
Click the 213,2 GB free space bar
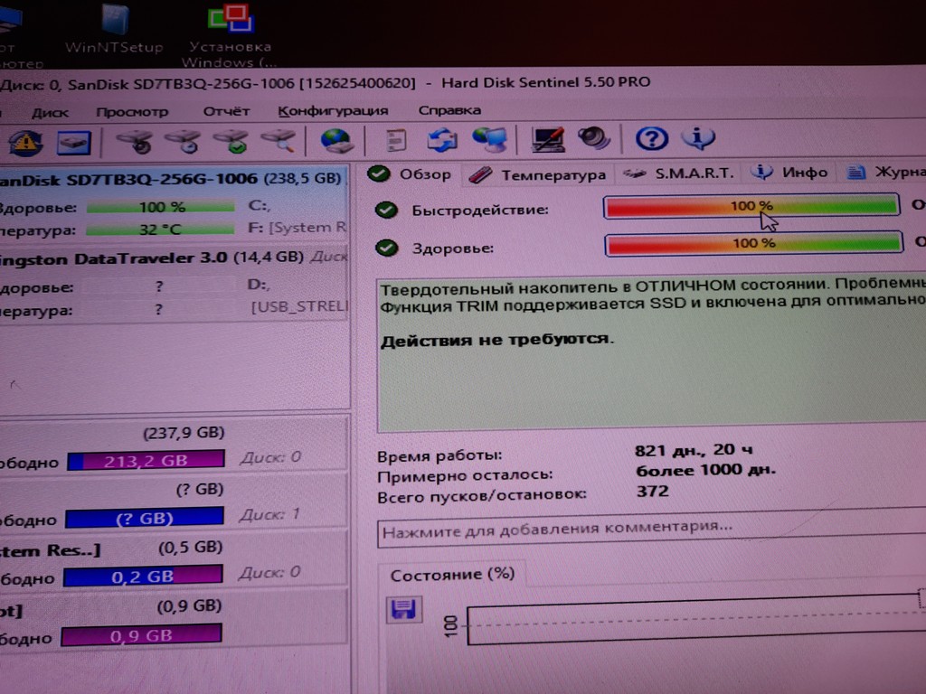[x=146, y=460]
